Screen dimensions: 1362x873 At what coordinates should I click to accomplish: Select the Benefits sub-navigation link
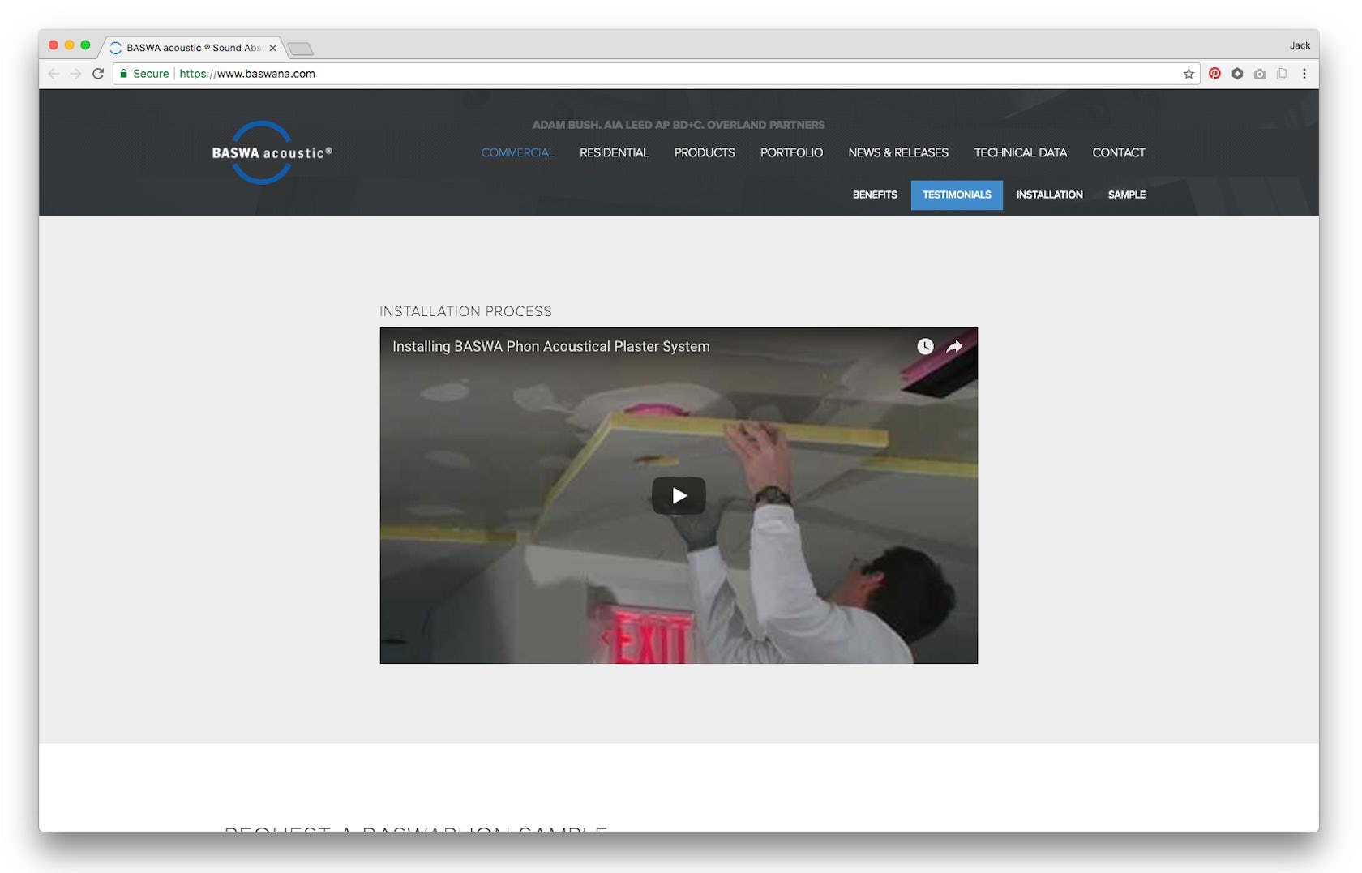(875, 195)
